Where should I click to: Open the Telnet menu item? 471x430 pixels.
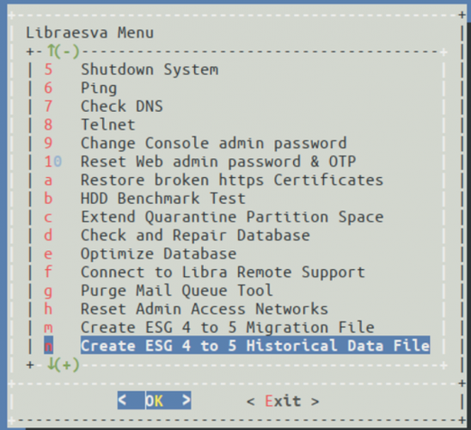[x=108, y=125]
